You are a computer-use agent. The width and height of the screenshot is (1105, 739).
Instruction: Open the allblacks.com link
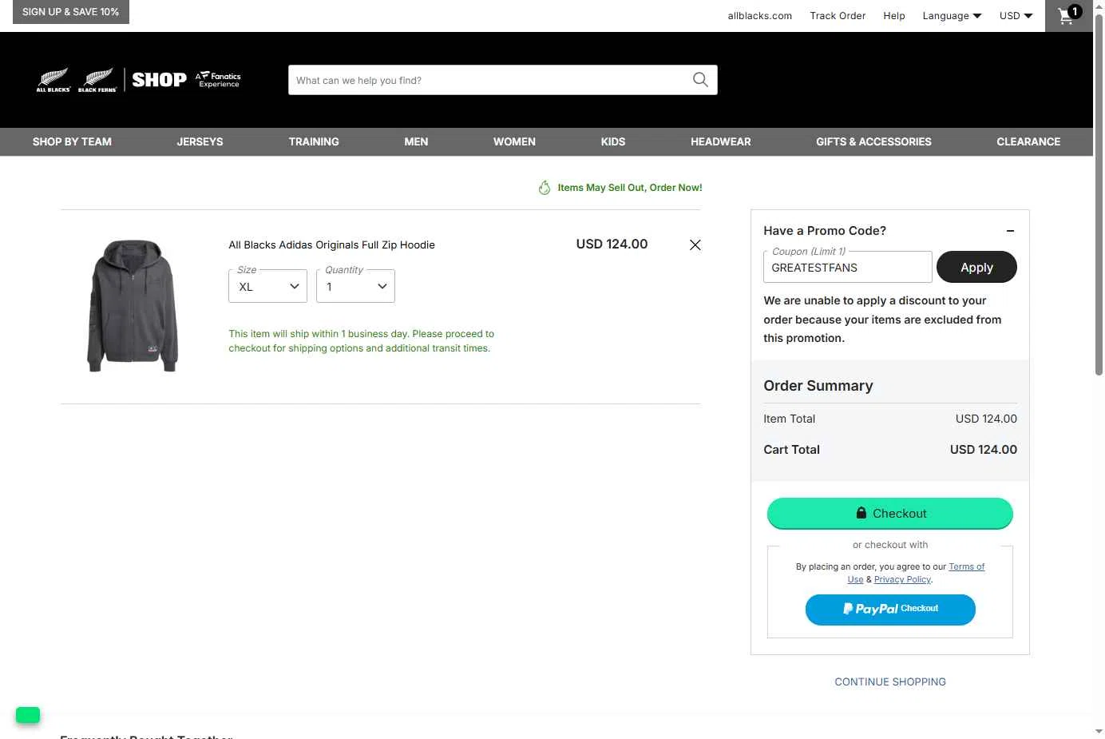tap(759, 16)
